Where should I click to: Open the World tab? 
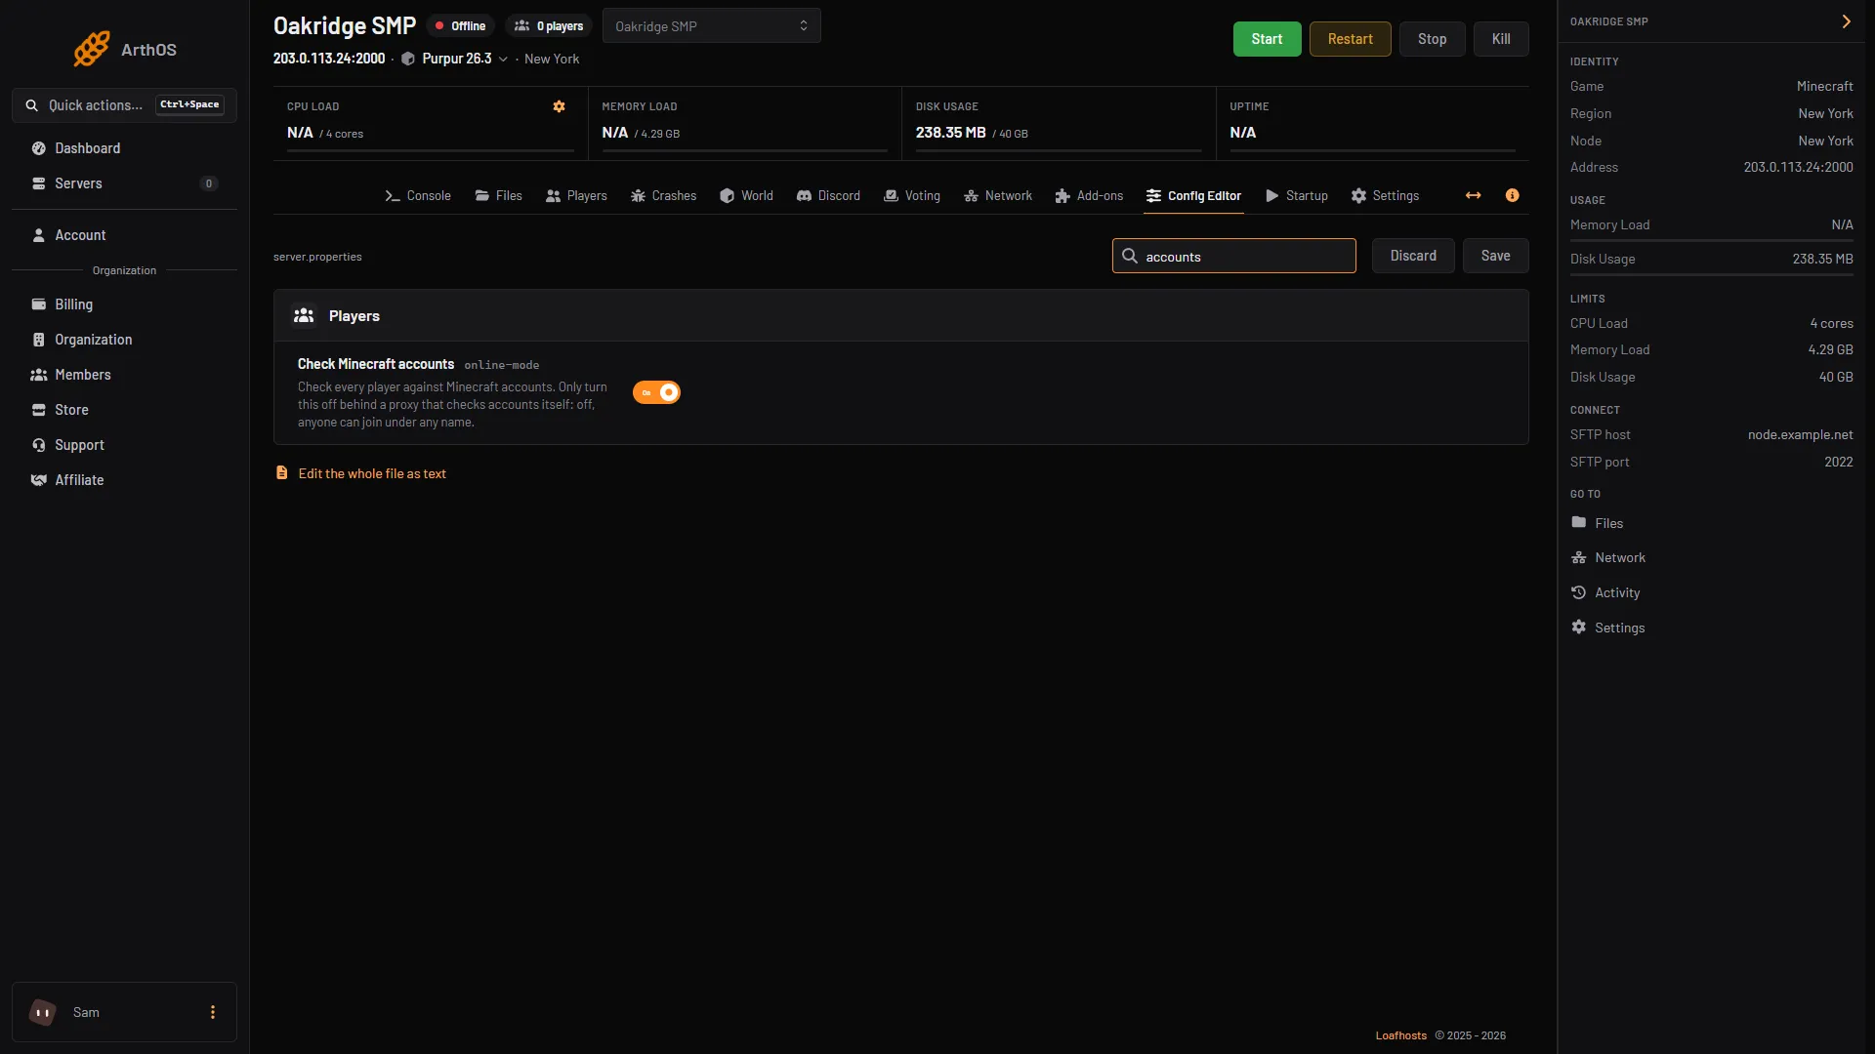pos(746,195)
